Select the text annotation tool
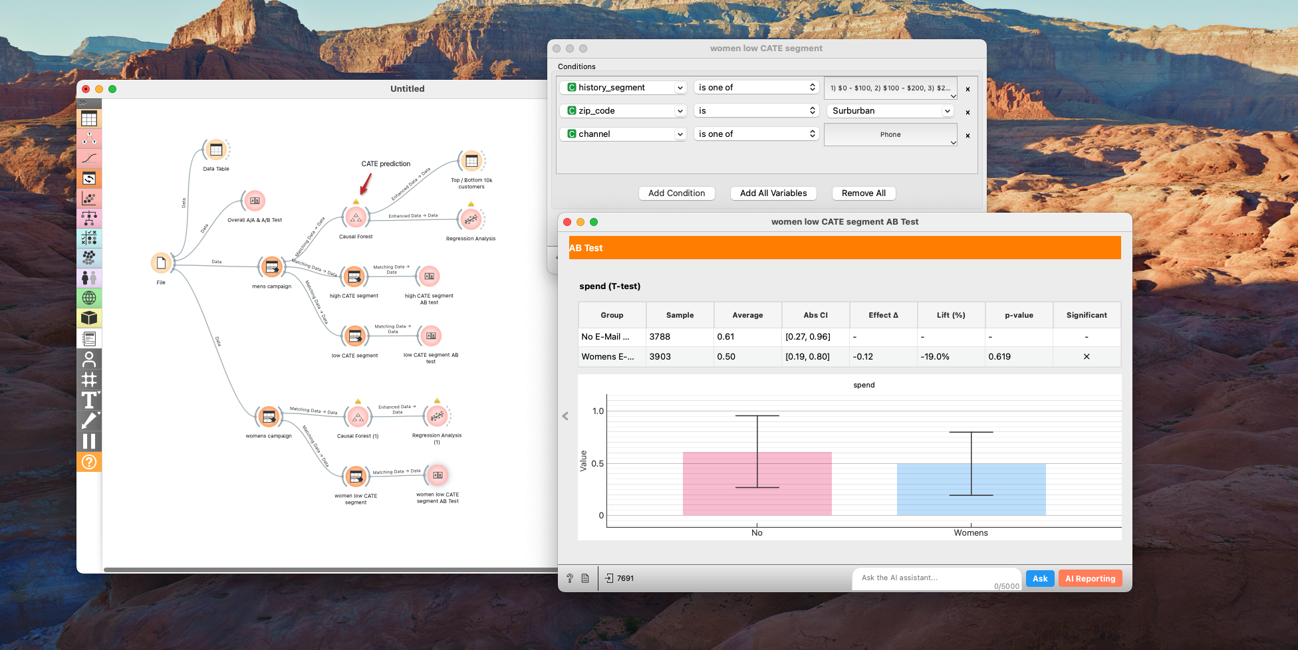This screenshot has width=1298, height=650. [89, 400]
